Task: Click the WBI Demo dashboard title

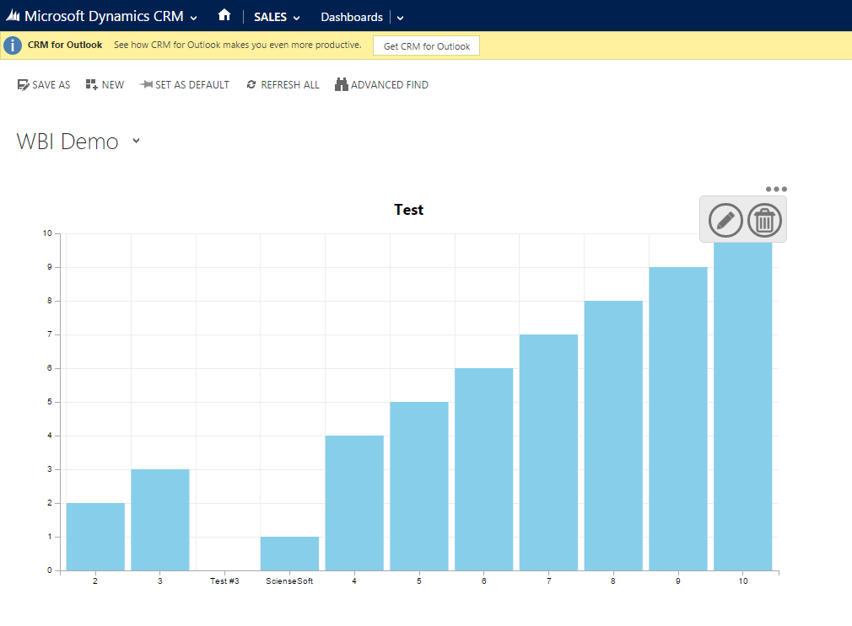Action: click(67, 142)
